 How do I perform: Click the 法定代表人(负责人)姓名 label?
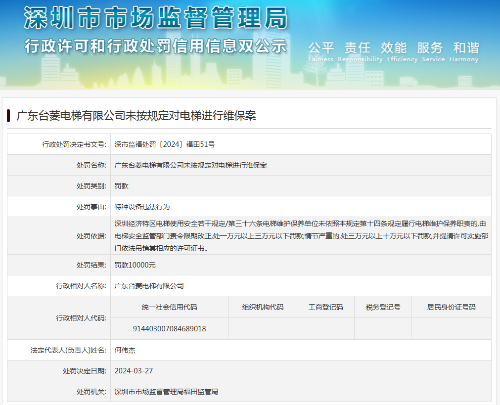(68, 350)
